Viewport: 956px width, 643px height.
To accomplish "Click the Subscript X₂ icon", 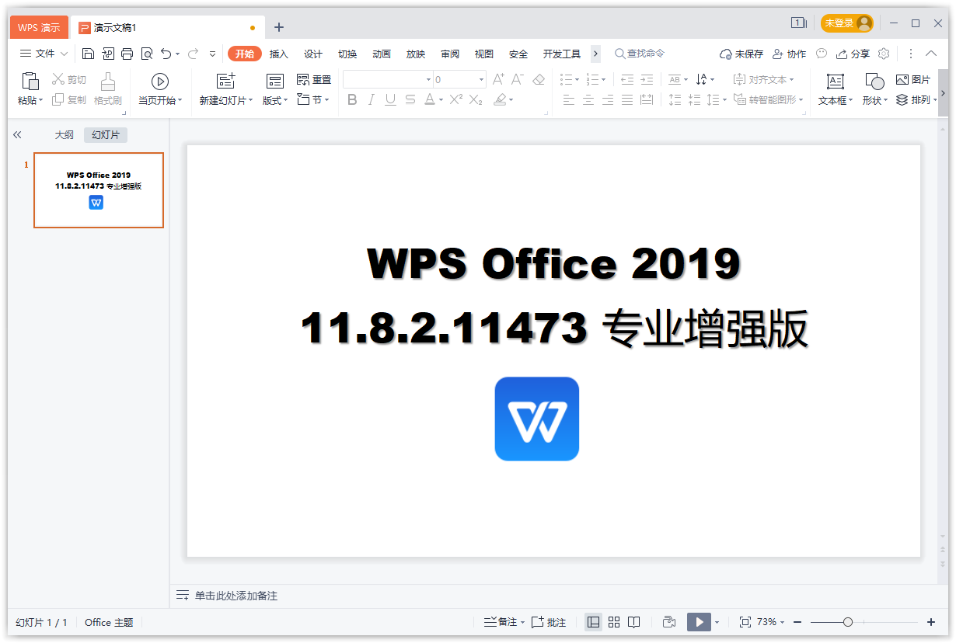I will (x=476, y=99).
